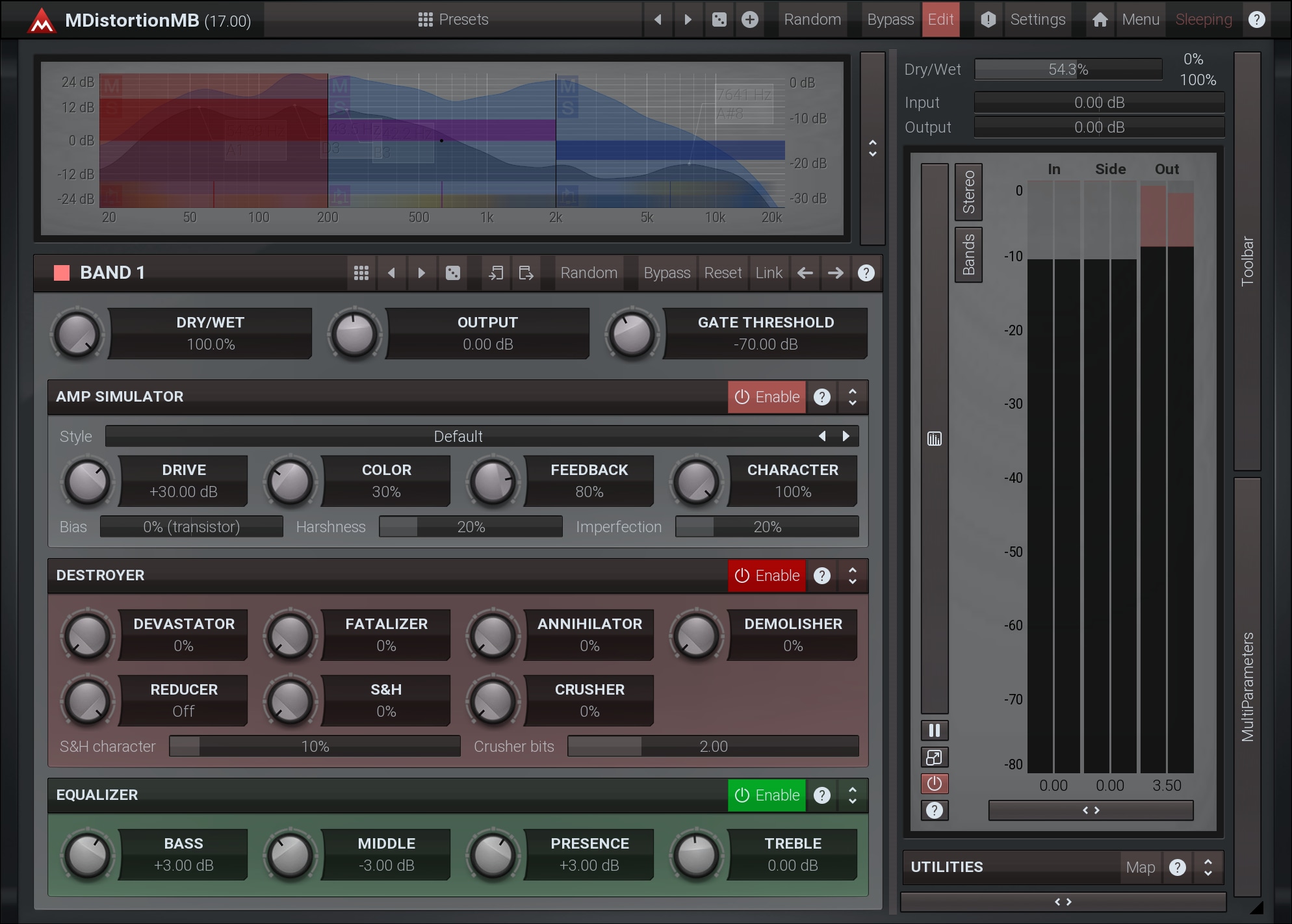Open the Presets menu
This screenshot has height=924, width=1292.
[453, 19]
